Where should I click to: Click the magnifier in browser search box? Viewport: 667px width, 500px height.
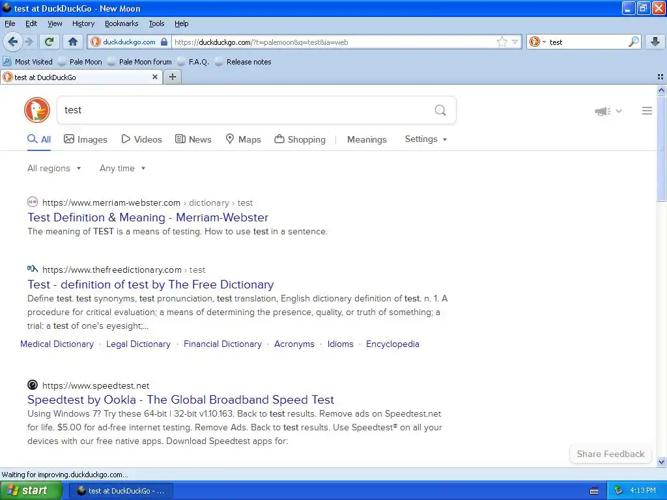(633, 42)
